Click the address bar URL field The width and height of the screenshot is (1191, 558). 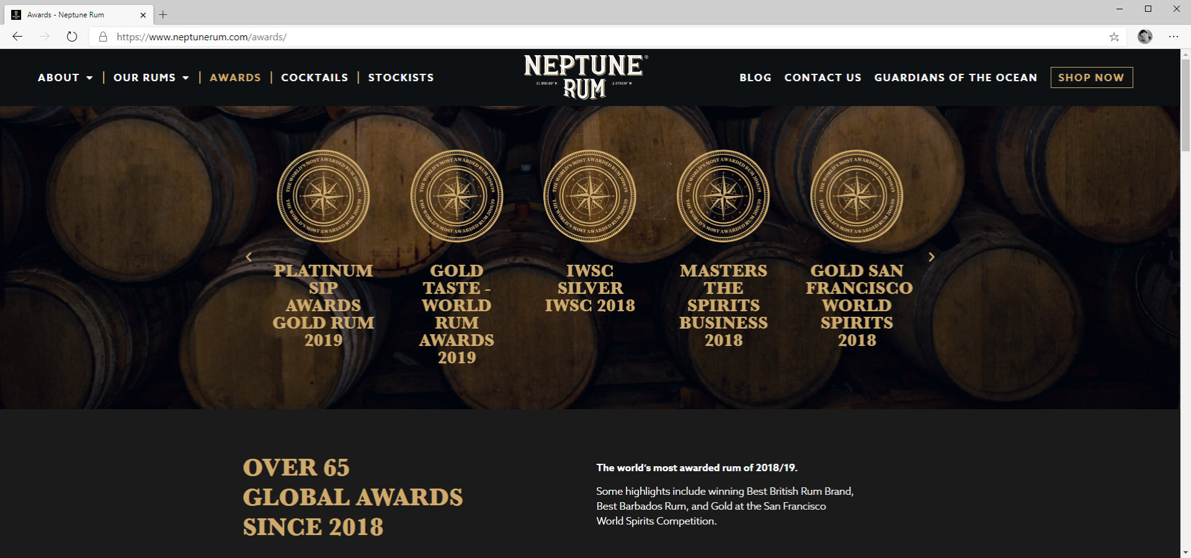pos(558,37)
